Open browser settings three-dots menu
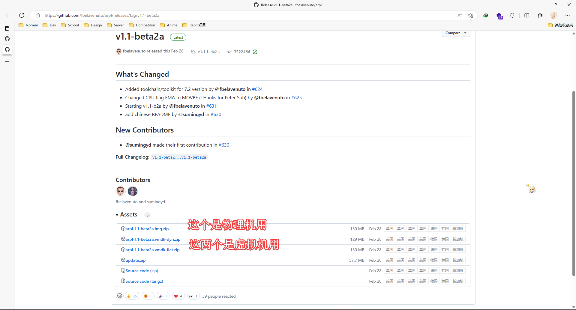The height and width of the screenshot is (310, 576). point(567,15)
